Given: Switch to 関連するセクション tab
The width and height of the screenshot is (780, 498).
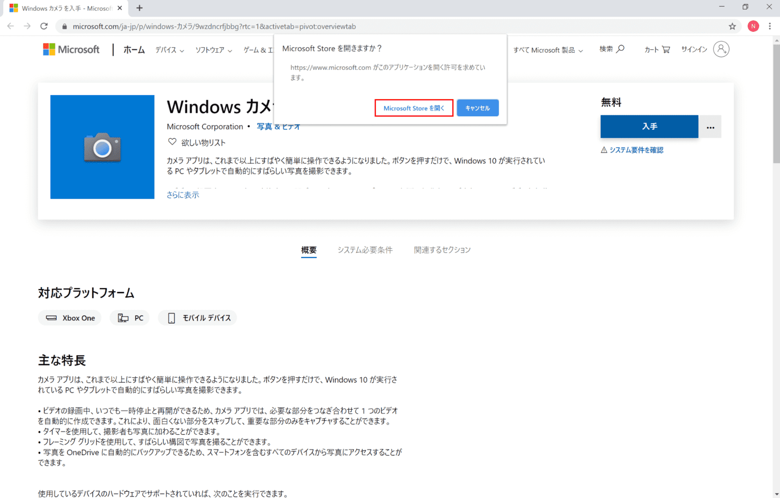Looking at the screenshot, I should click(442, 250).
